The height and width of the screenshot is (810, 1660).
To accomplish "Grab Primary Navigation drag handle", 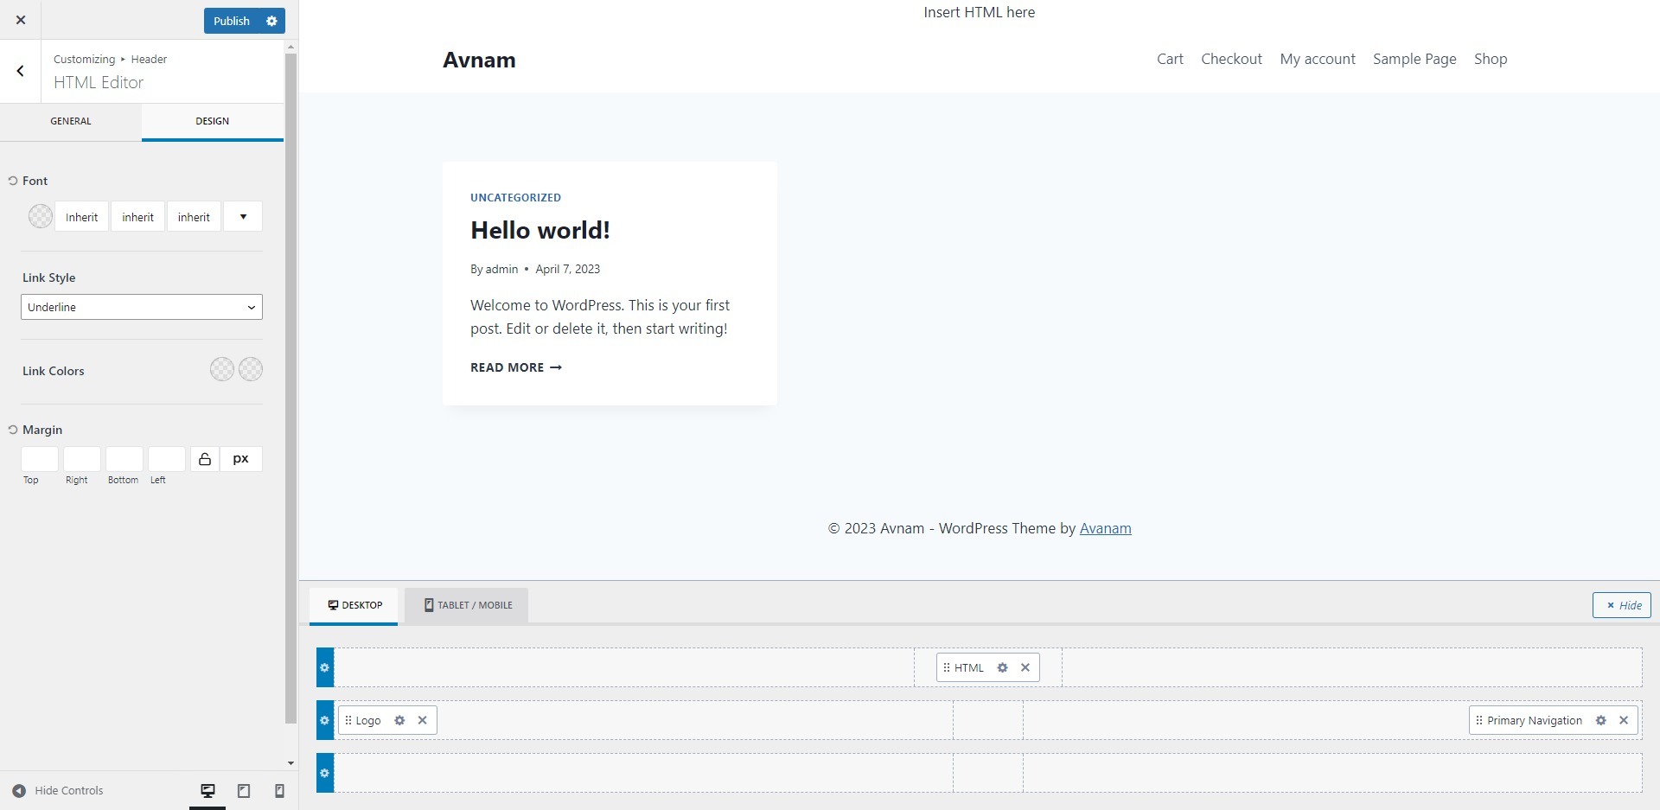I will [x=1479, y=720].
